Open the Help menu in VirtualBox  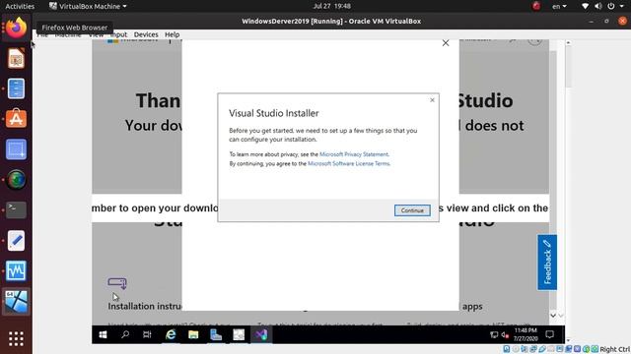172,34
